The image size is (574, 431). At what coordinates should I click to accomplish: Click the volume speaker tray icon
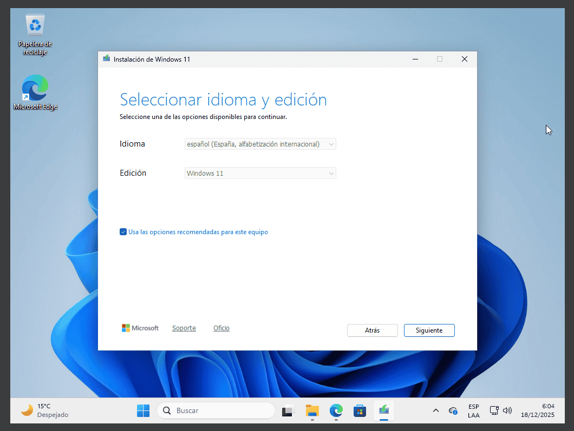pos(507,410)
